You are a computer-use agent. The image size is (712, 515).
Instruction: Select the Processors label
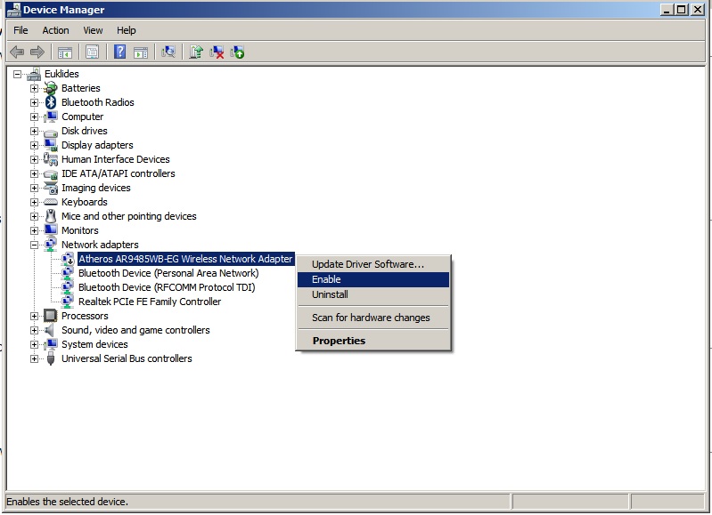(x=85, y=316)
